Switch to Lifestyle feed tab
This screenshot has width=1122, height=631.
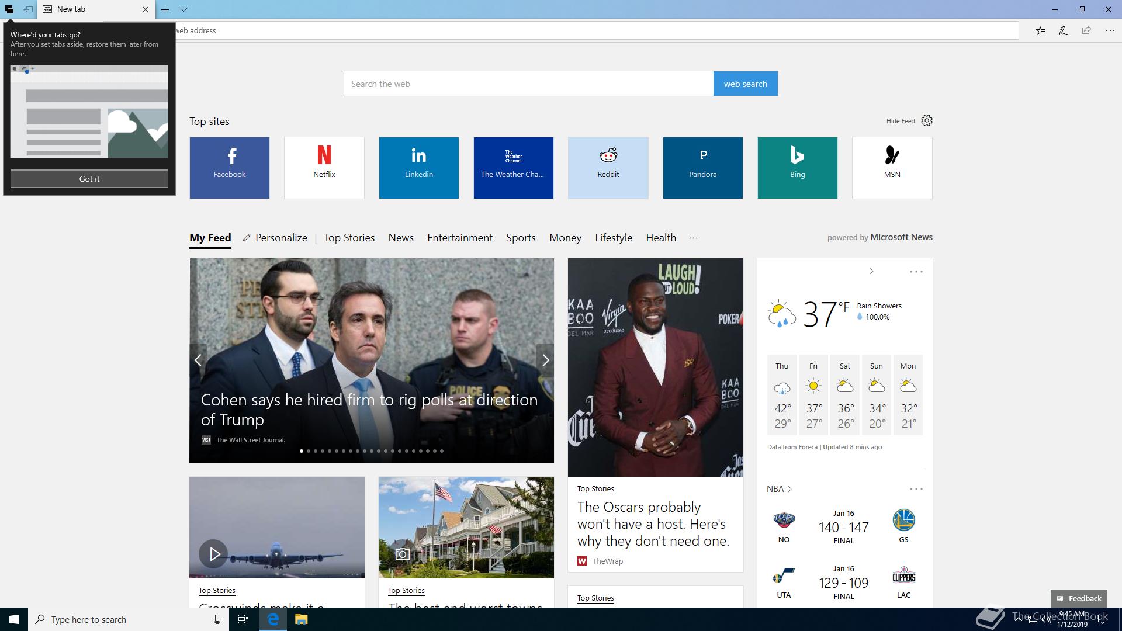tap(614, 238)
